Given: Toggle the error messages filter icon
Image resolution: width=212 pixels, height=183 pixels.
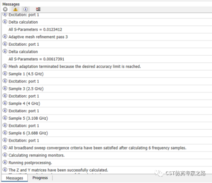Looking at the screenshot, I should (x=5, y=9).
